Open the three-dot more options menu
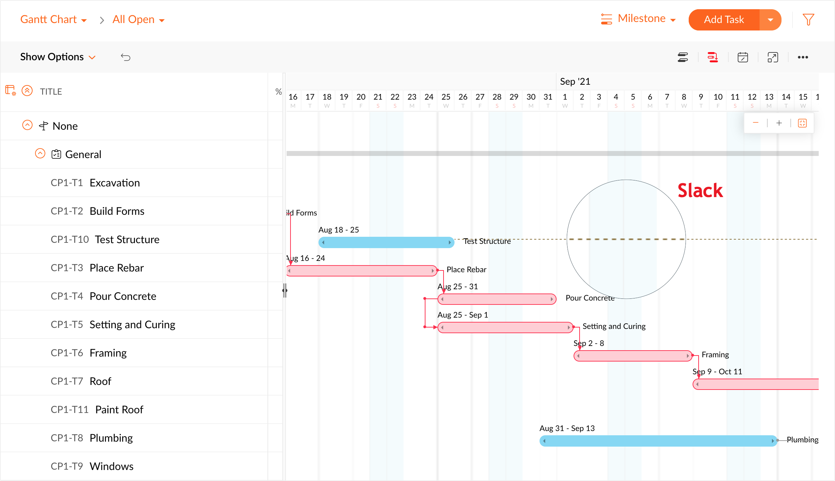Viewport: 835px width, 481px height. [x=803, y=57]
